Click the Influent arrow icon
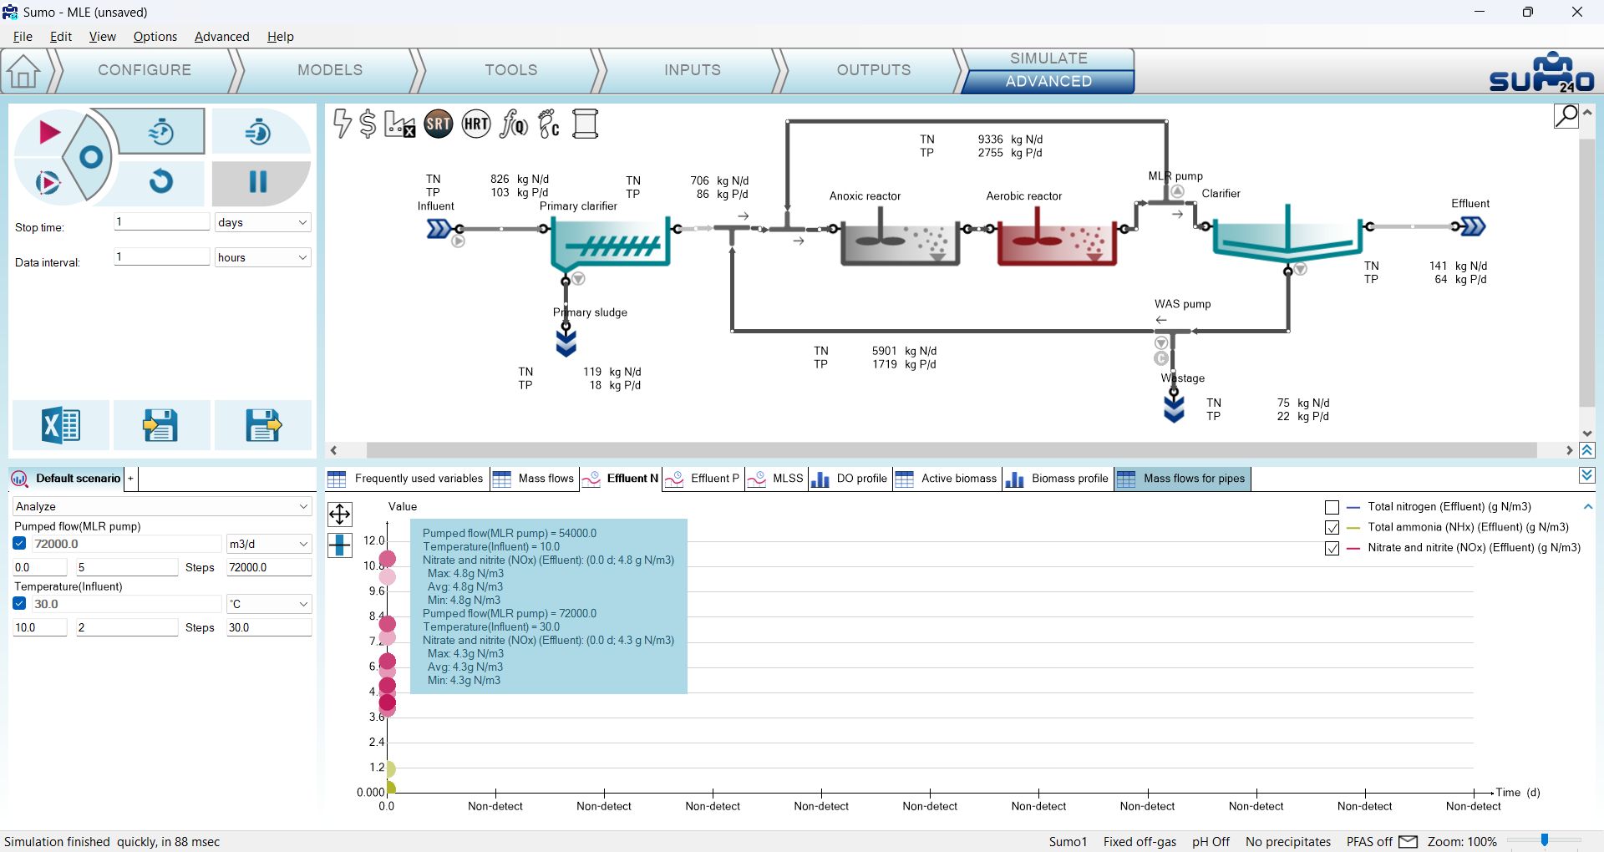The height and width of the screenshot is (852, 1604). [439, 228]
